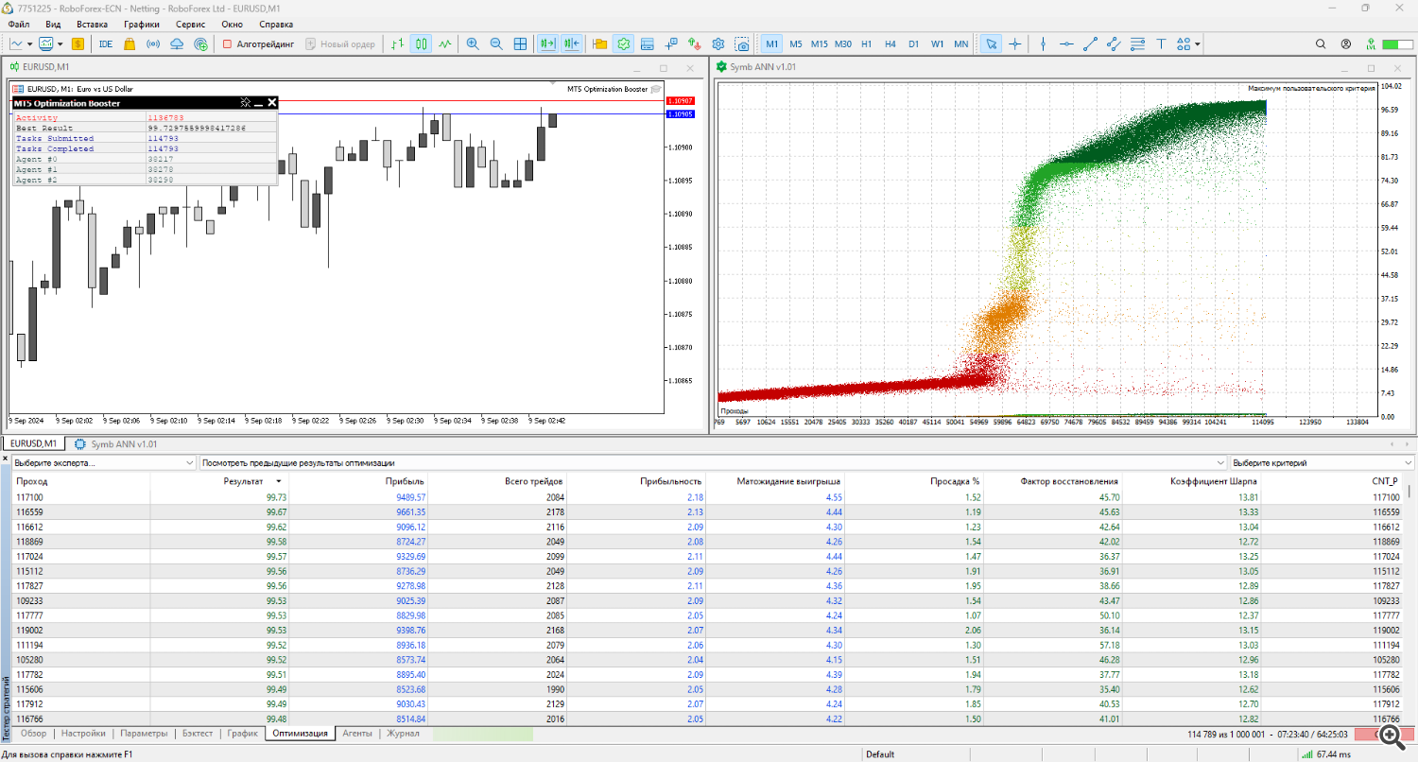Draw a trendline with the line tool
The width and height of the screenshot is (1418, 762).
pyautogui.click(x=1090, y=43)
